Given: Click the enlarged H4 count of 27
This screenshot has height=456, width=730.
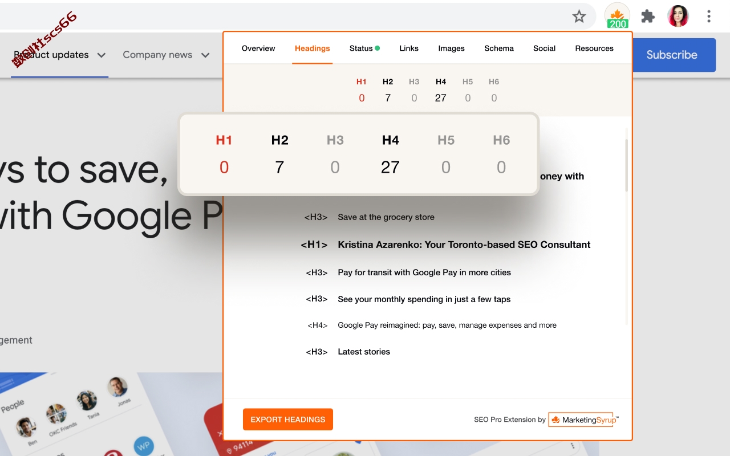Looking at the screenshot, I should [390, 167].
